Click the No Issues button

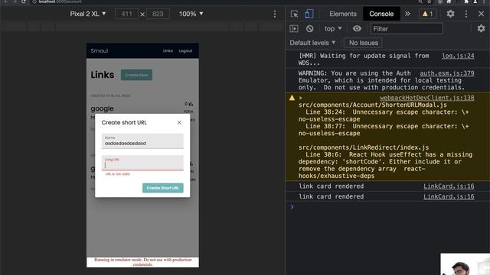(364, 43)
